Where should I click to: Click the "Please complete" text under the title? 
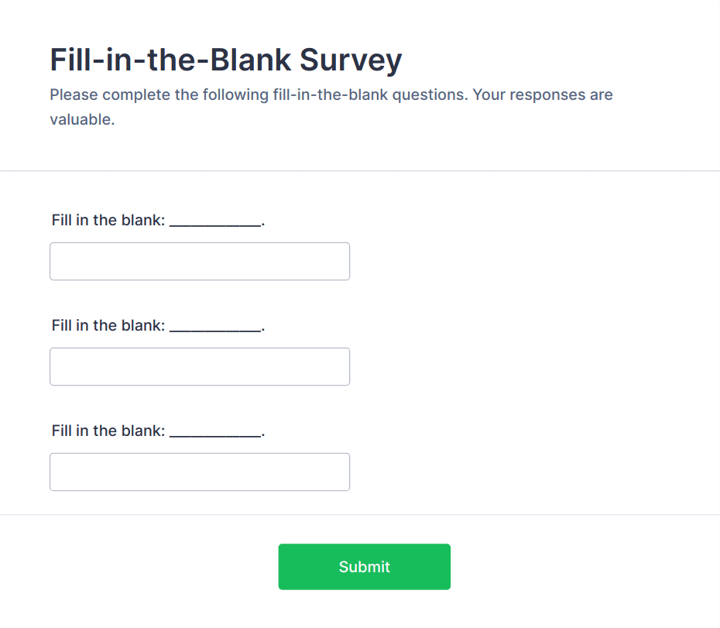(101, 95)
